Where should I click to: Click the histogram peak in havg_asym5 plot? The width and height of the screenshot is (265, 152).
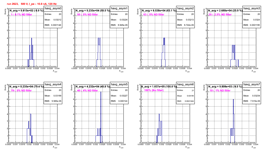pyautogui.click(x=101, y=92)
